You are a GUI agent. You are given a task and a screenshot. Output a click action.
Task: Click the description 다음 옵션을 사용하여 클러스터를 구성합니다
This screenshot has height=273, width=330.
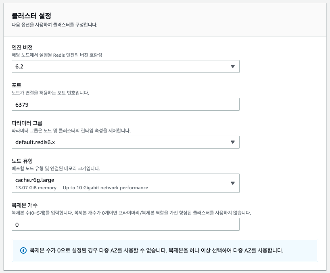point(54,25)
